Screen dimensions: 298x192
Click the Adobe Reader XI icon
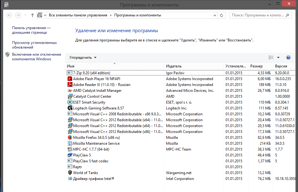point(70,85)
